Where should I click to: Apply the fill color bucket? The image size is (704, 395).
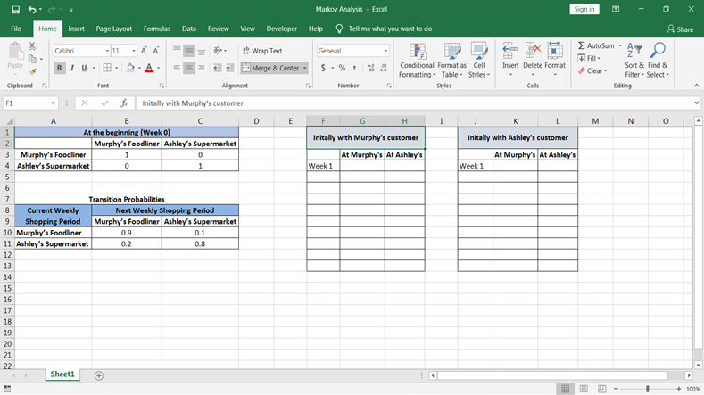130,69
